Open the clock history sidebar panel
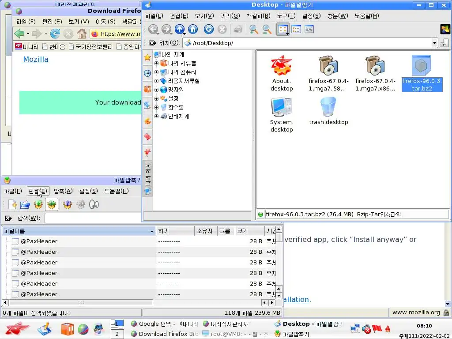 (x=147, y=73)
